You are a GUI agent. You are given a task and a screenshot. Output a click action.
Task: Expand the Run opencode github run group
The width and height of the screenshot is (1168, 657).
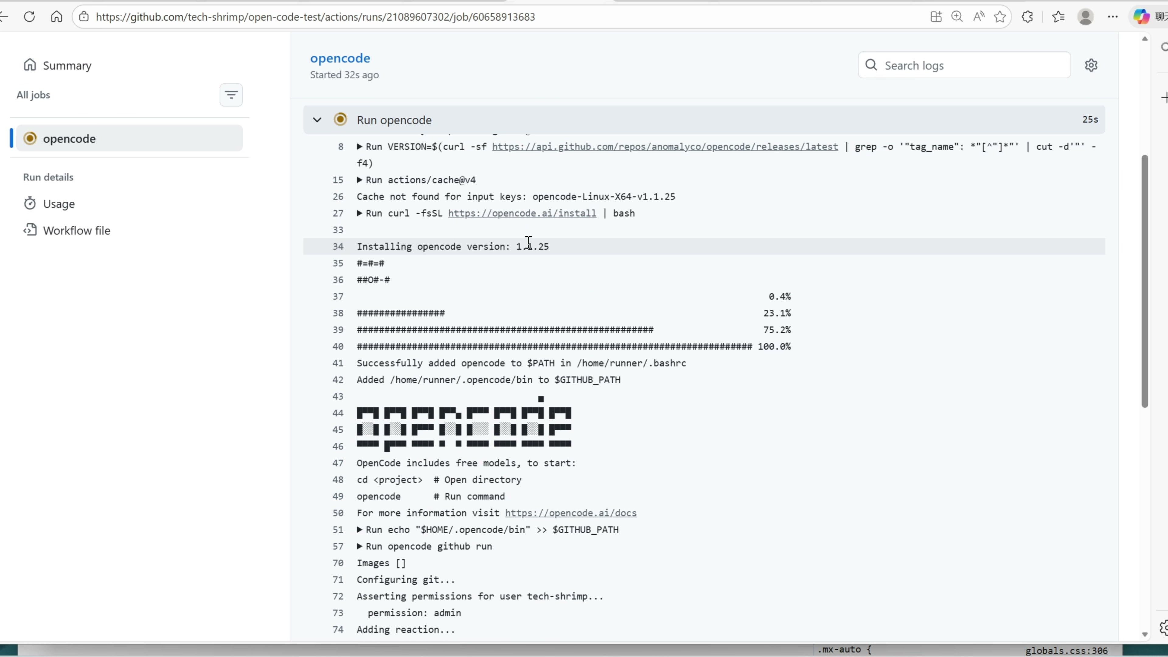(x=360, y=546)
